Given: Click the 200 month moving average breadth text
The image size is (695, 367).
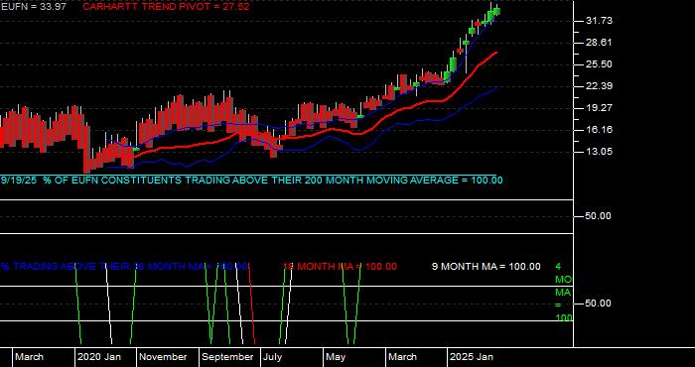Looking at the screenshot, I should click(252, 181).
